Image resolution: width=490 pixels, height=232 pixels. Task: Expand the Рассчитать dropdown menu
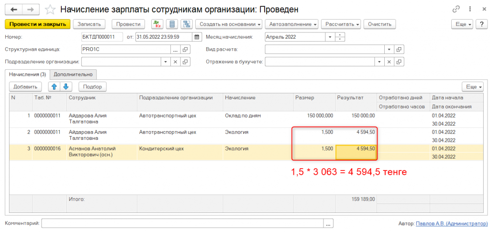pos(341,24)
